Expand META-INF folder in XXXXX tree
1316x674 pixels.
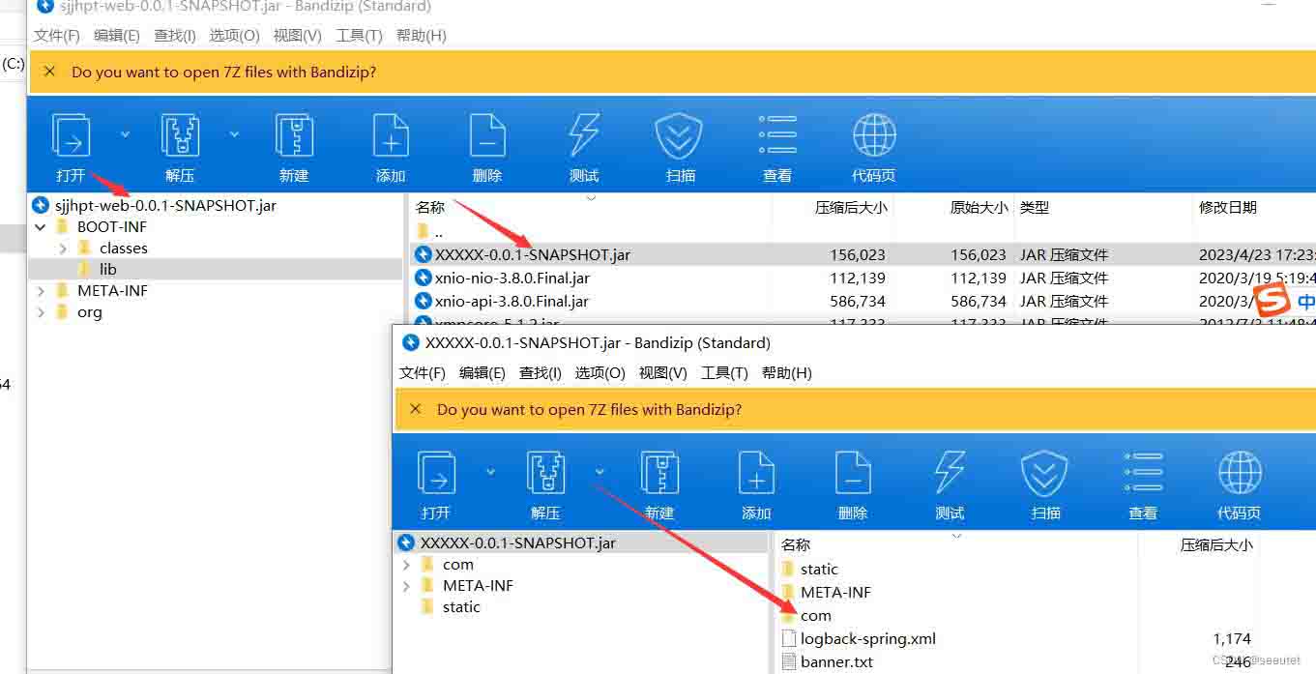click(406, 586)
